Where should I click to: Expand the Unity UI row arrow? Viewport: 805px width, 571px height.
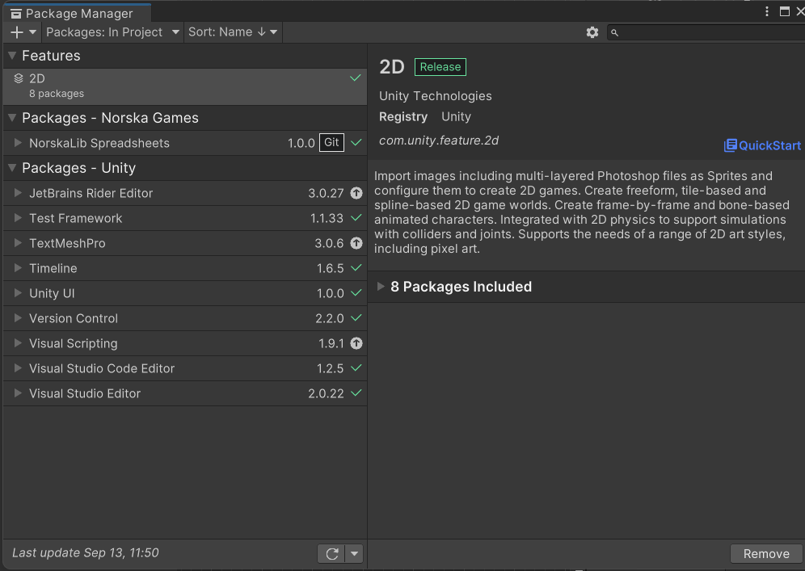point(18,293)
